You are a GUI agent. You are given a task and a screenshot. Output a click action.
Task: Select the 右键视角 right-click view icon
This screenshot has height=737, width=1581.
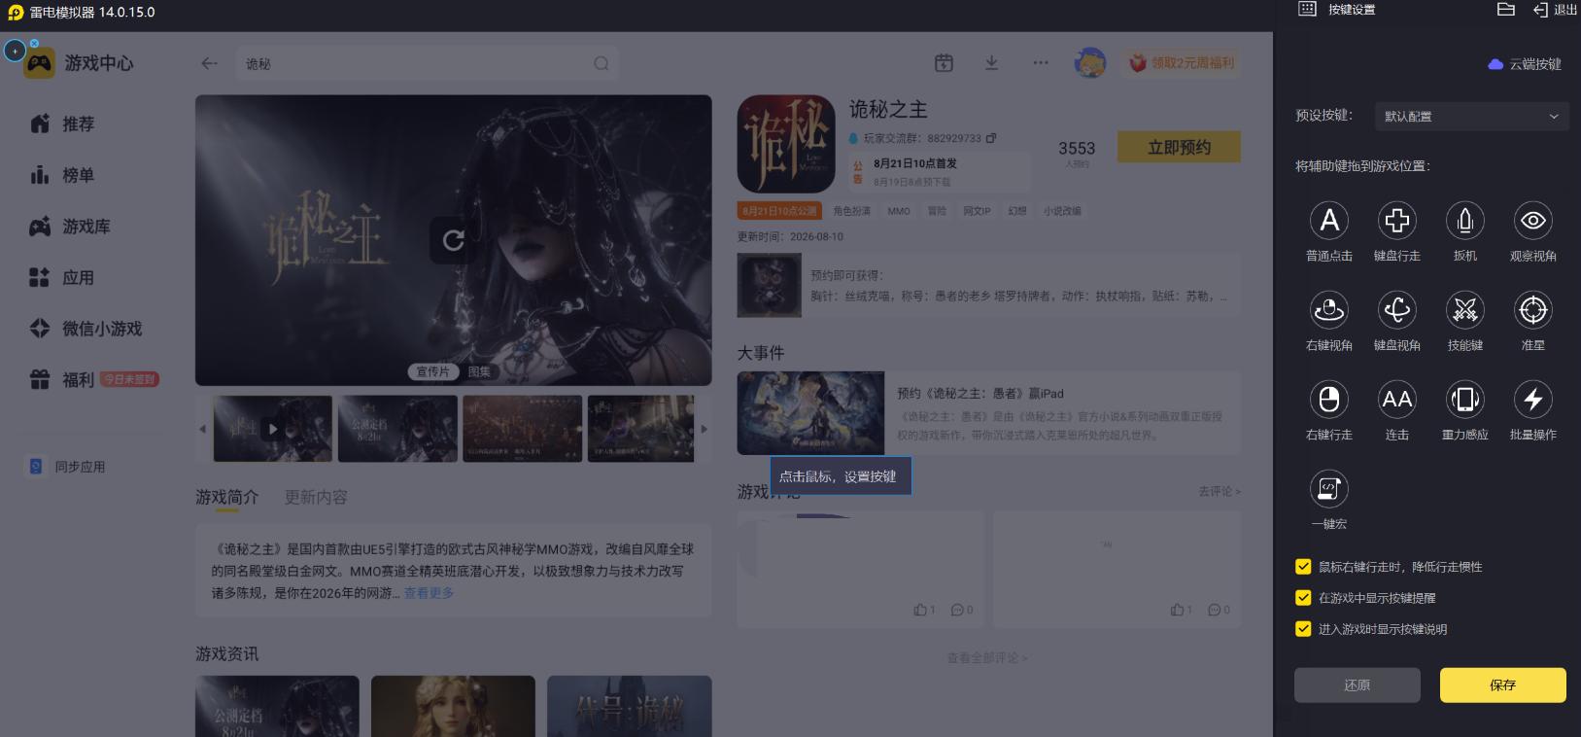click(1329, 310)
